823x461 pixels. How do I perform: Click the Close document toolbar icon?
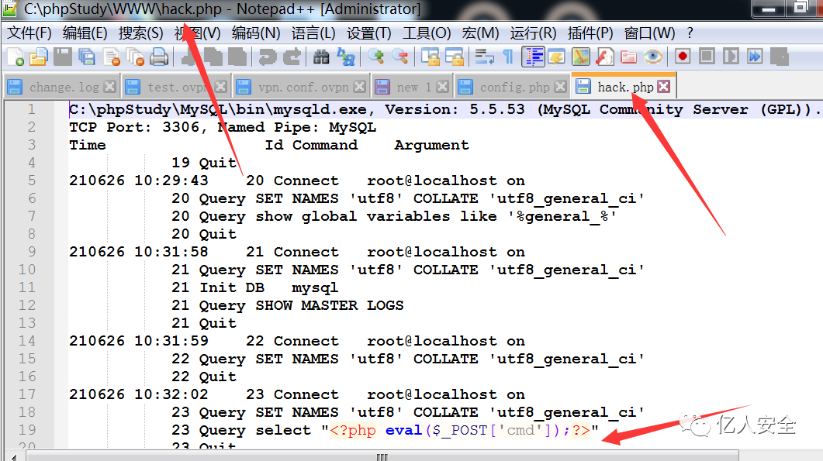pyautogui.click(x=111, y=57)
